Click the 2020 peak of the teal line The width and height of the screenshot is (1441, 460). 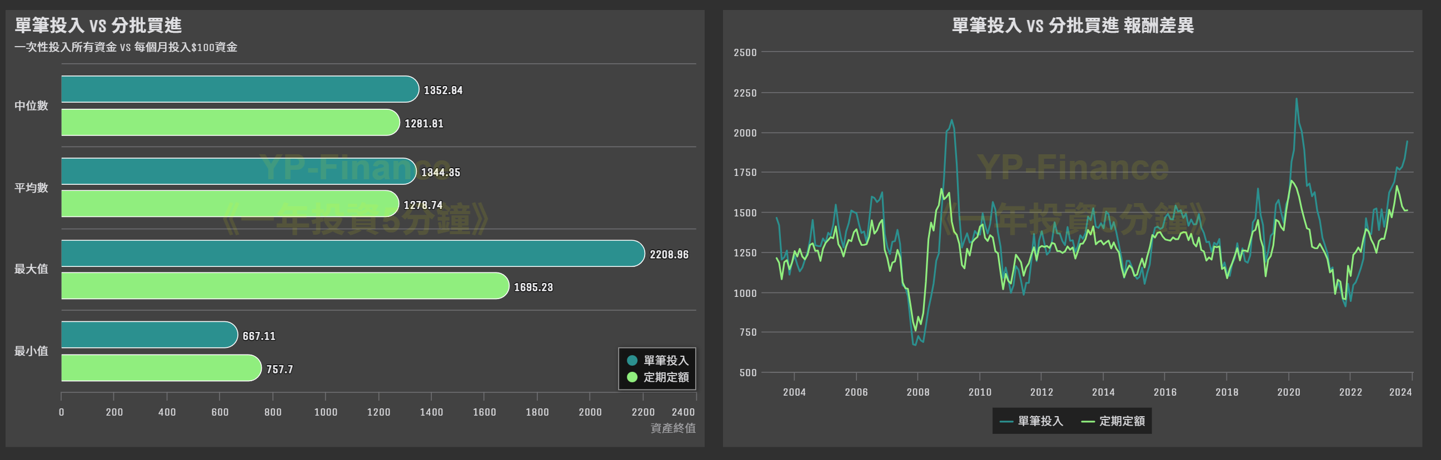(x=1296, y=99)
